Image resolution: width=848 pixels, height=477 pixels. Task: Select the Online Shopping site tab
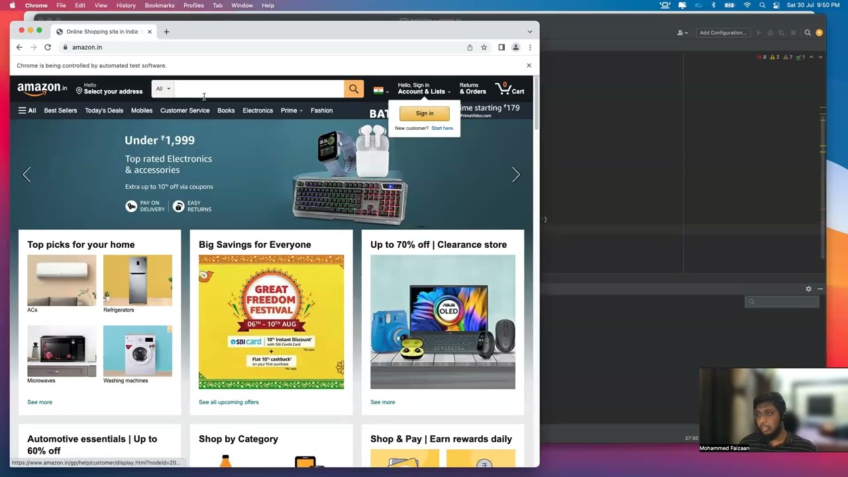(103, 31)
